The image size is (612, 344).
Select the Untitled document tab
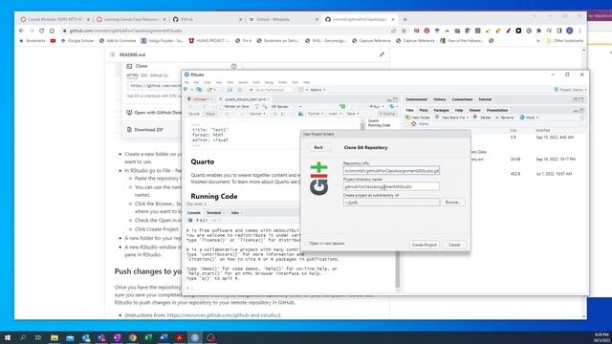point(201,99)
